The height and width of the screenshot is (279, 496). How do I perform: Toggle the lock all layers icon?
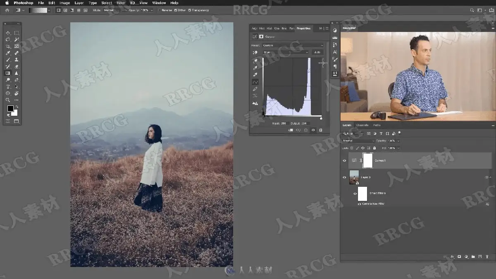(374, 148)
